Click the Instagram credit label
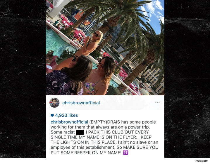The image size is (210, 164). click(202, 161)
